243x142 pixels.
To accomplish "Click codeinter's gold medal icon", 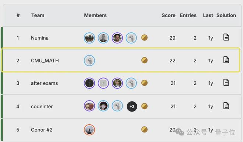I will point(144,106).
